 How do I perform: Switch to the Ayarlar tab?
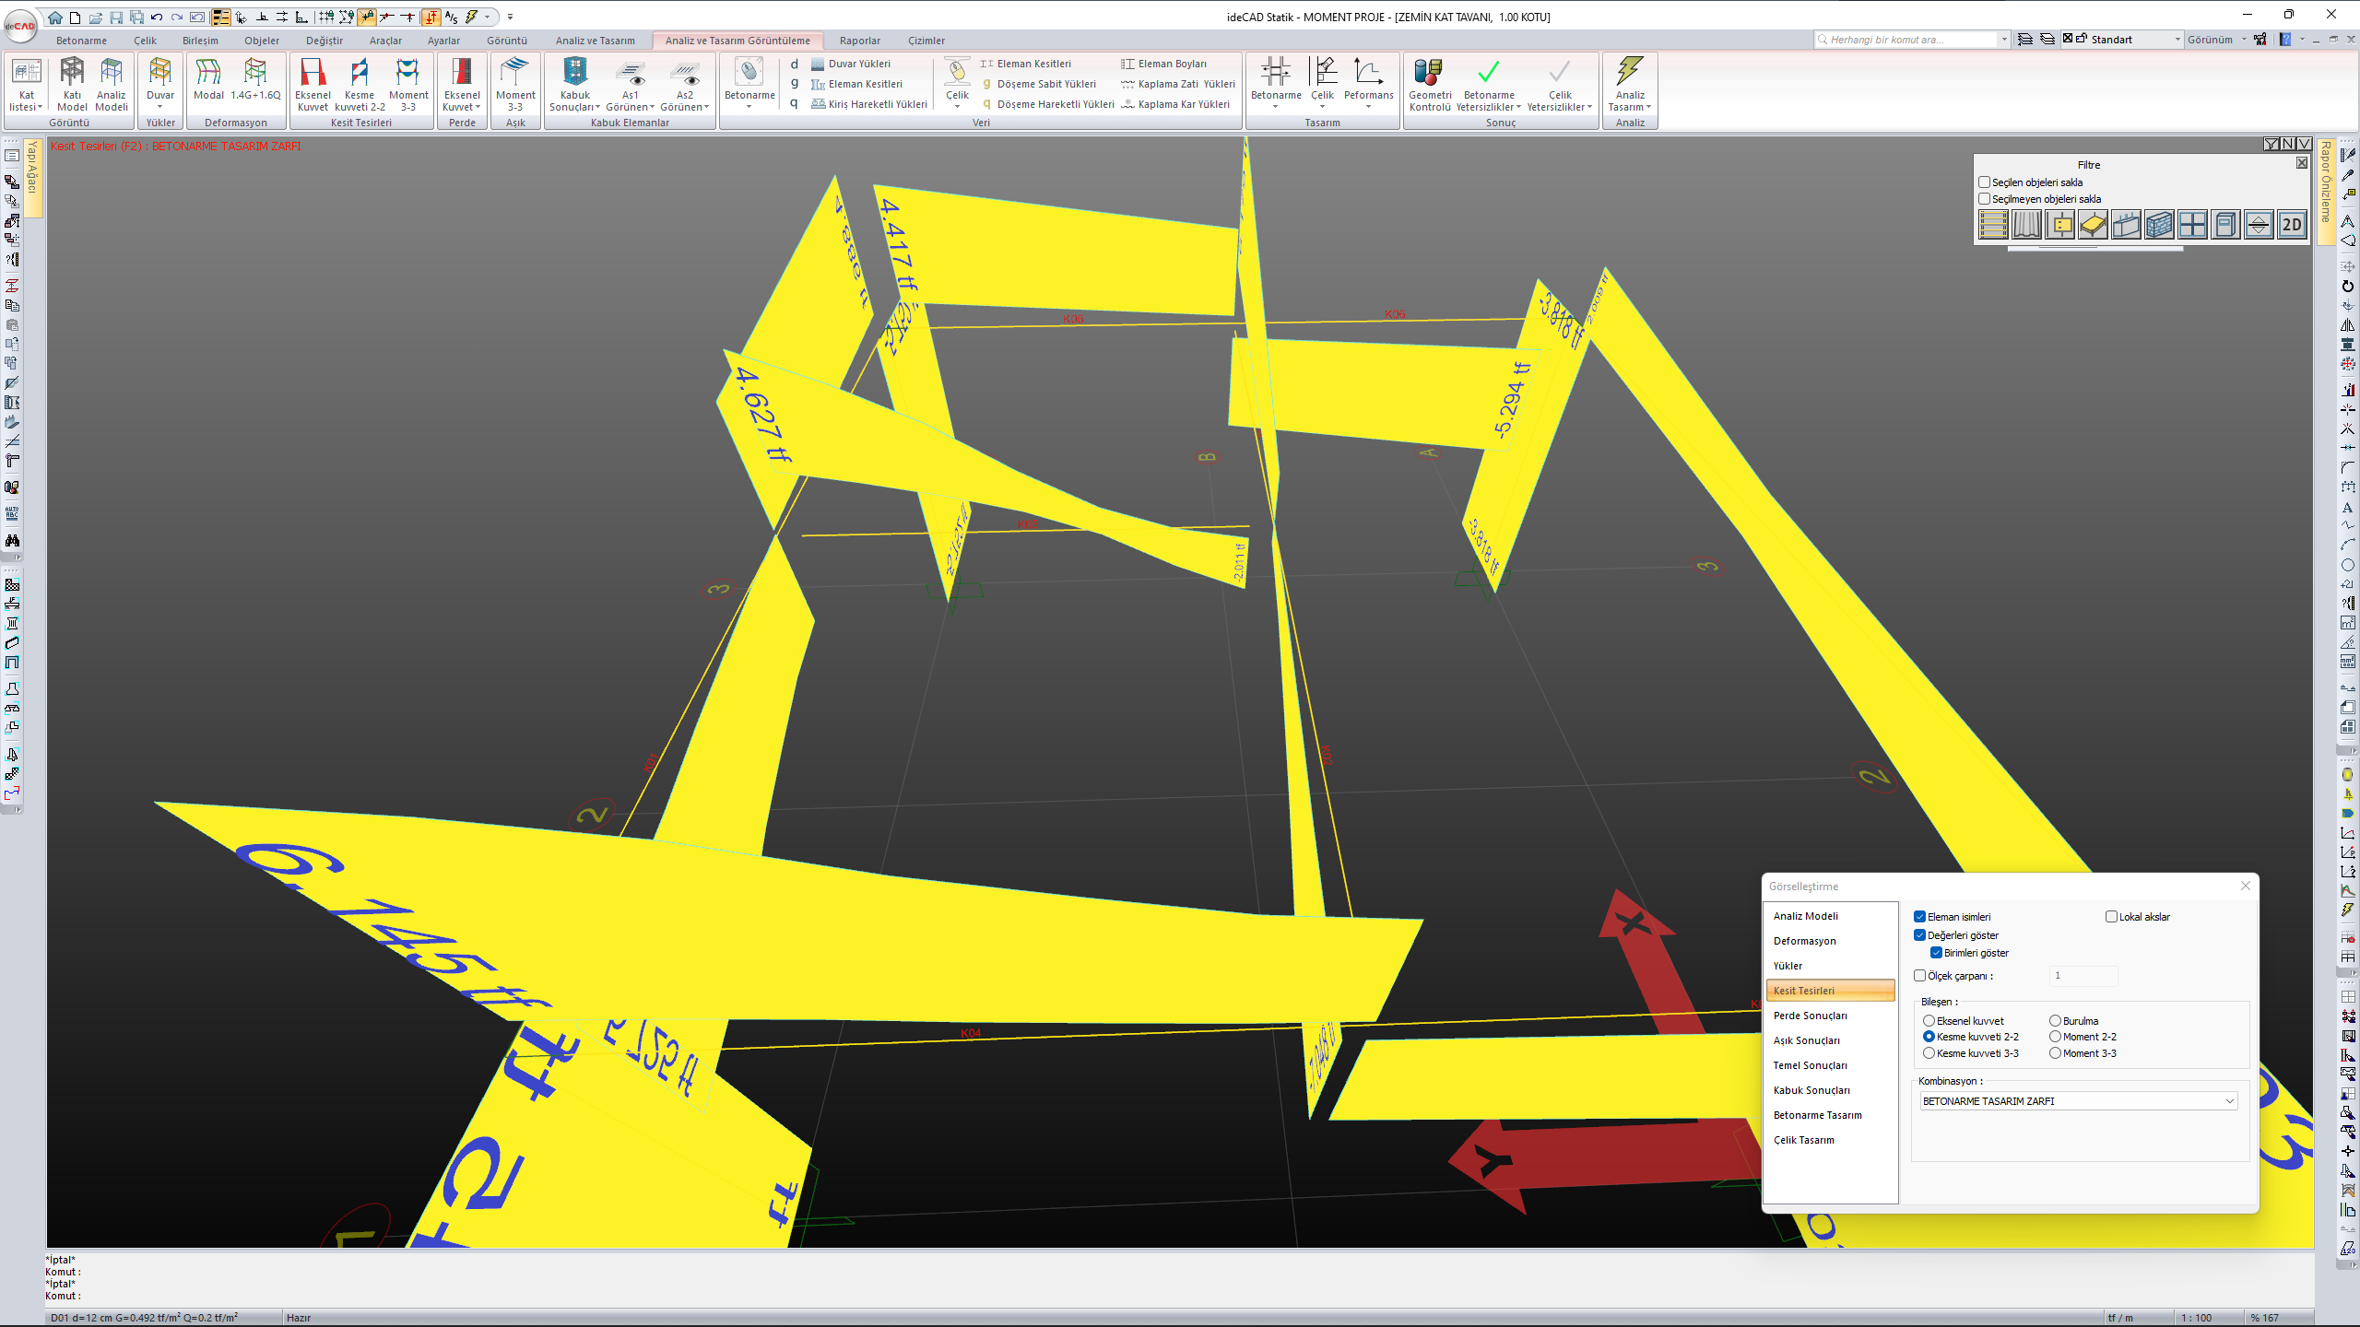pos(443,41)
